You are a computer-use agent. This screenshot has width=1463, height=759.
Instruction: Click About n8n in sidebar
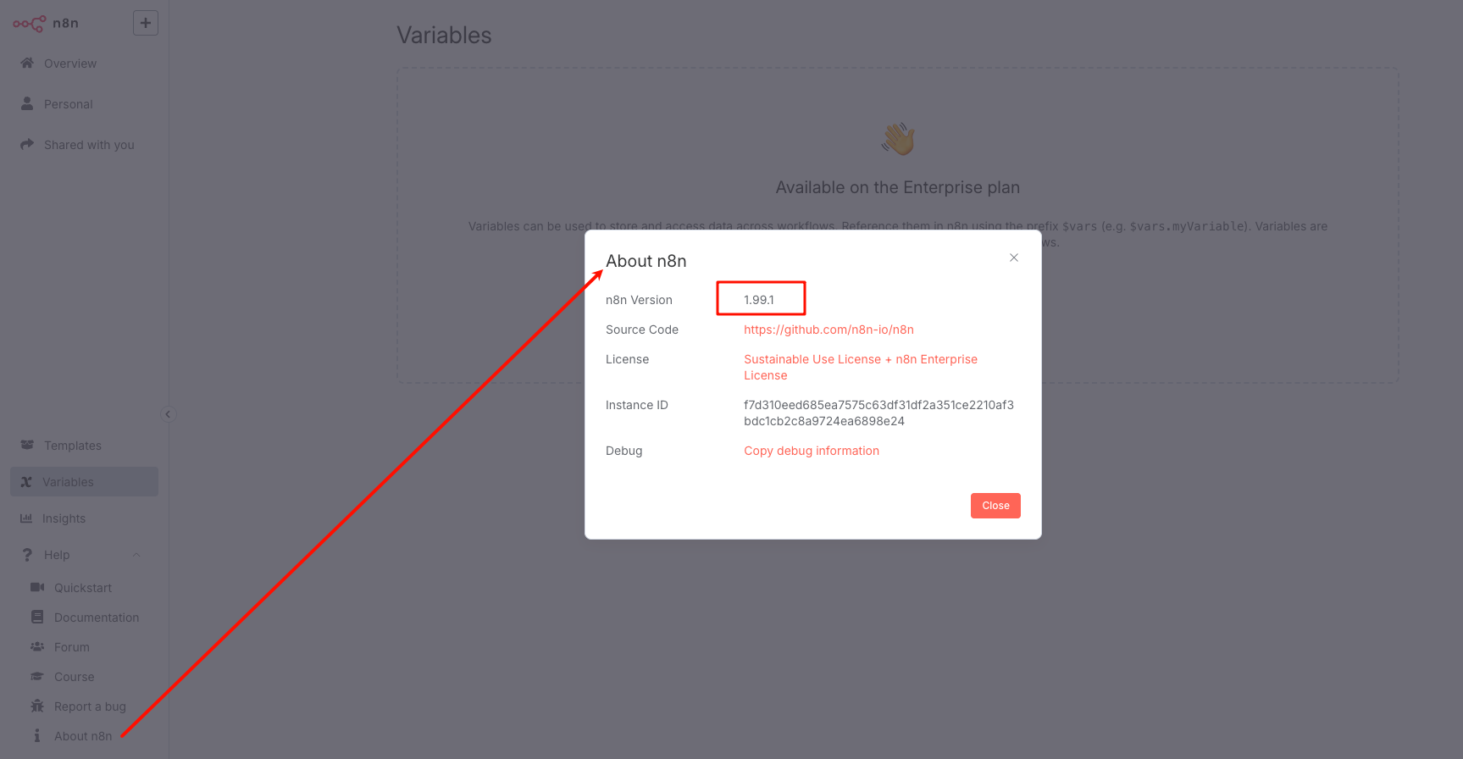[84, 736]
